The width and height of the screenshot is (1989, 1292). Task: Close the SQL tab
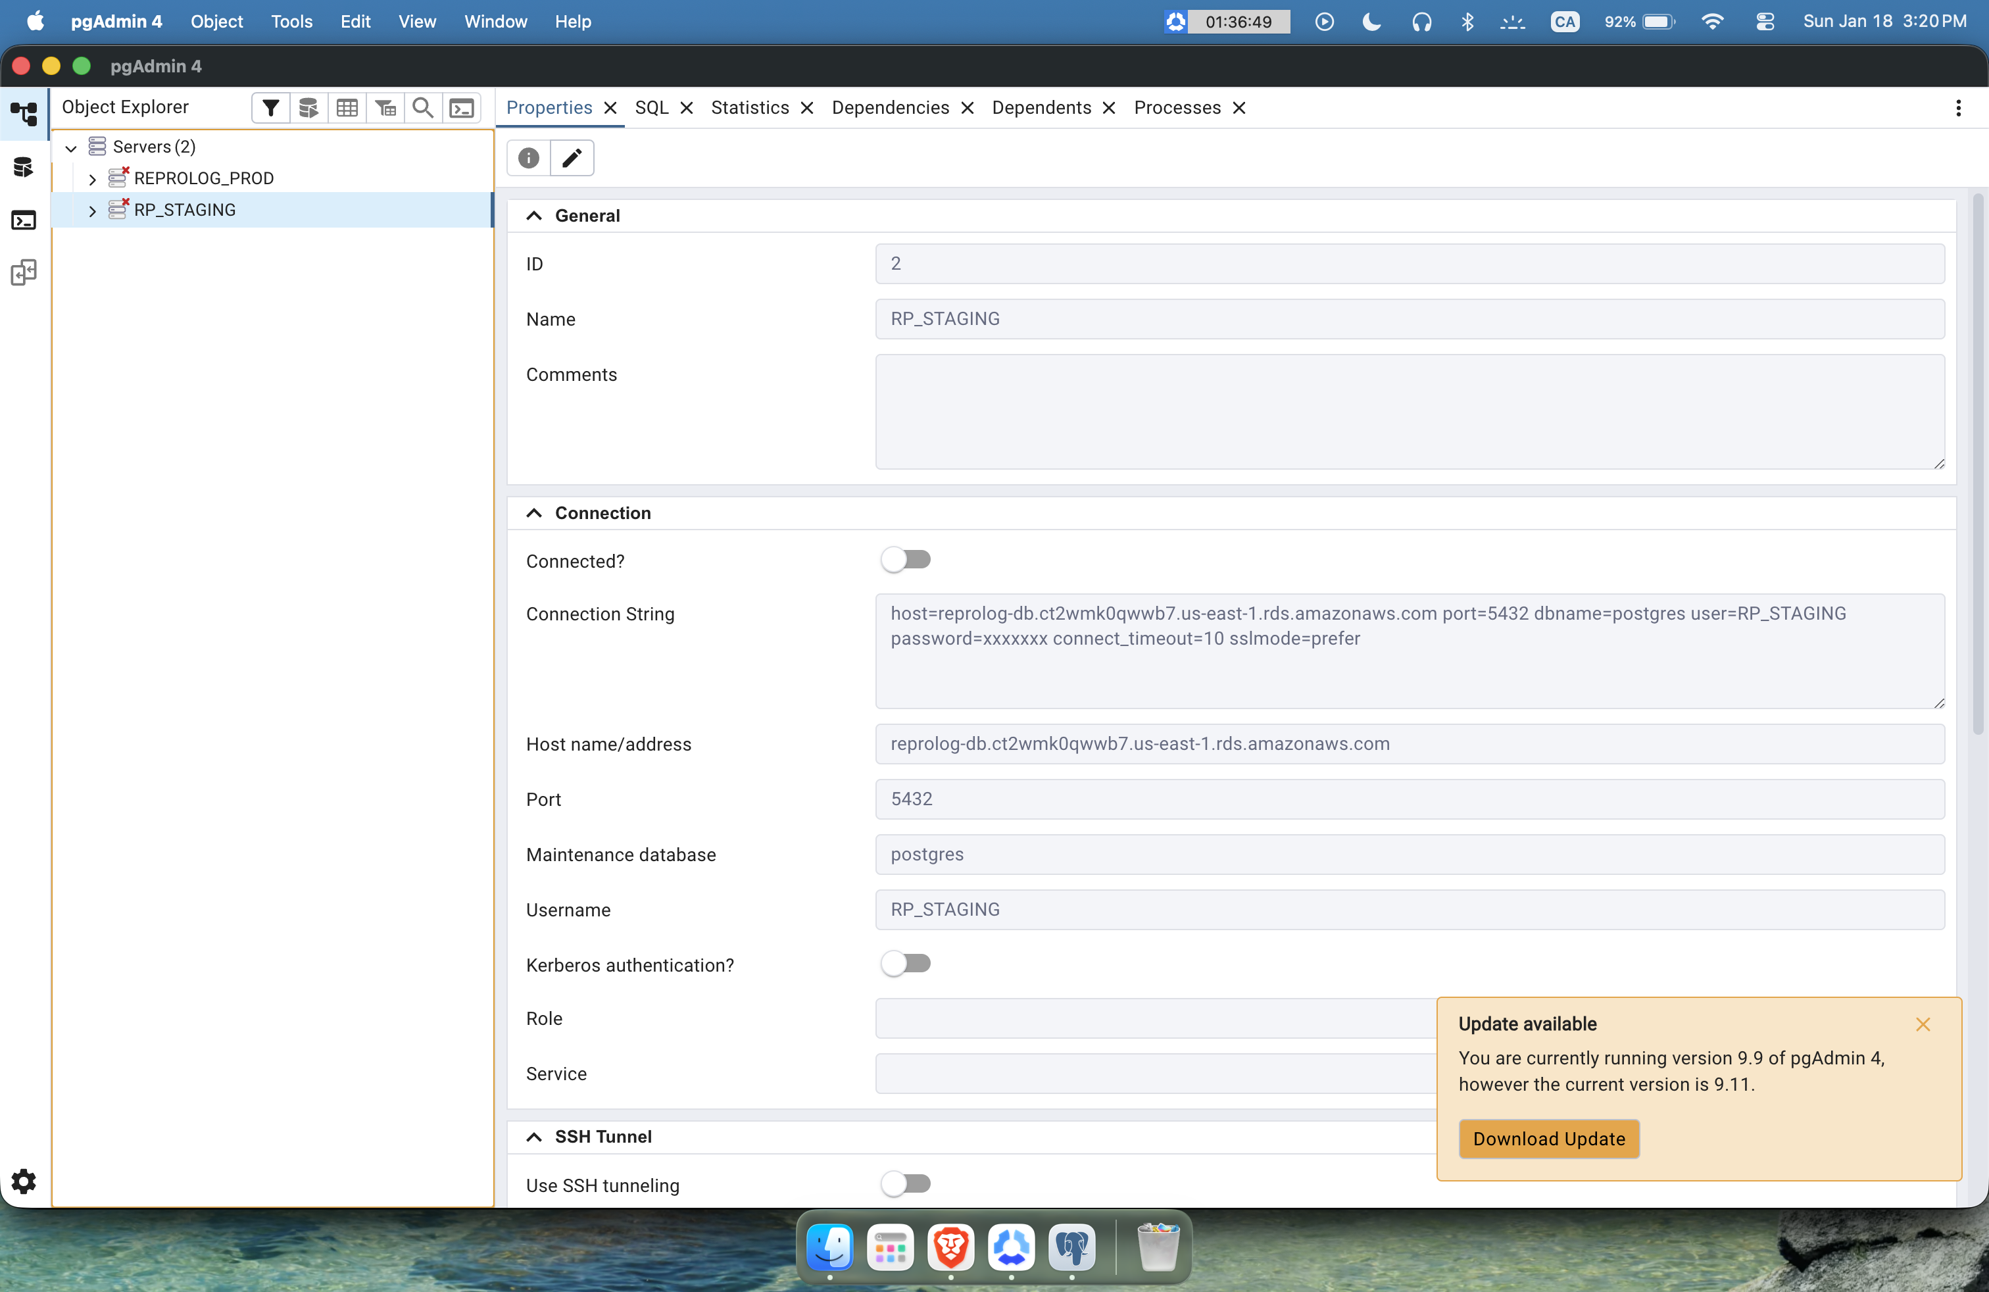687,108
